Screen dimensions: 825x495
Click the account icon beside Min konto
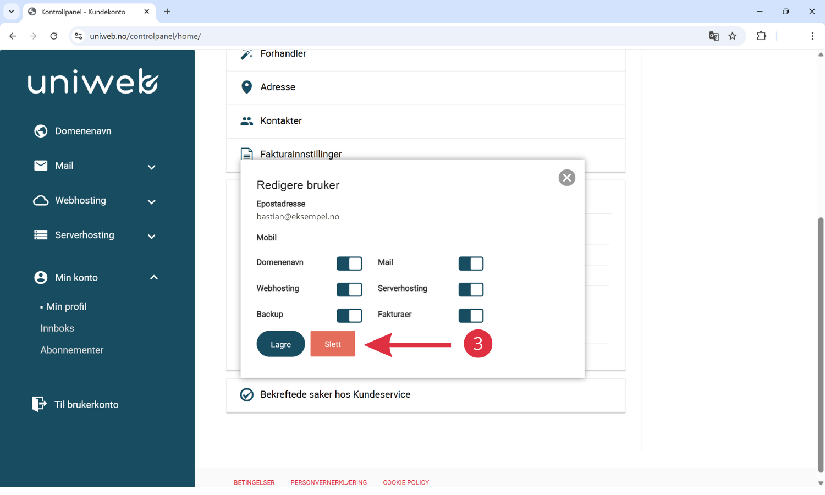click(41, 278)
